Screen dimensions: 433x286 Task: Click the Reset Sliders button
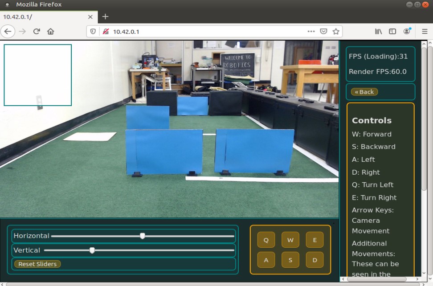(x=37, y=264)
